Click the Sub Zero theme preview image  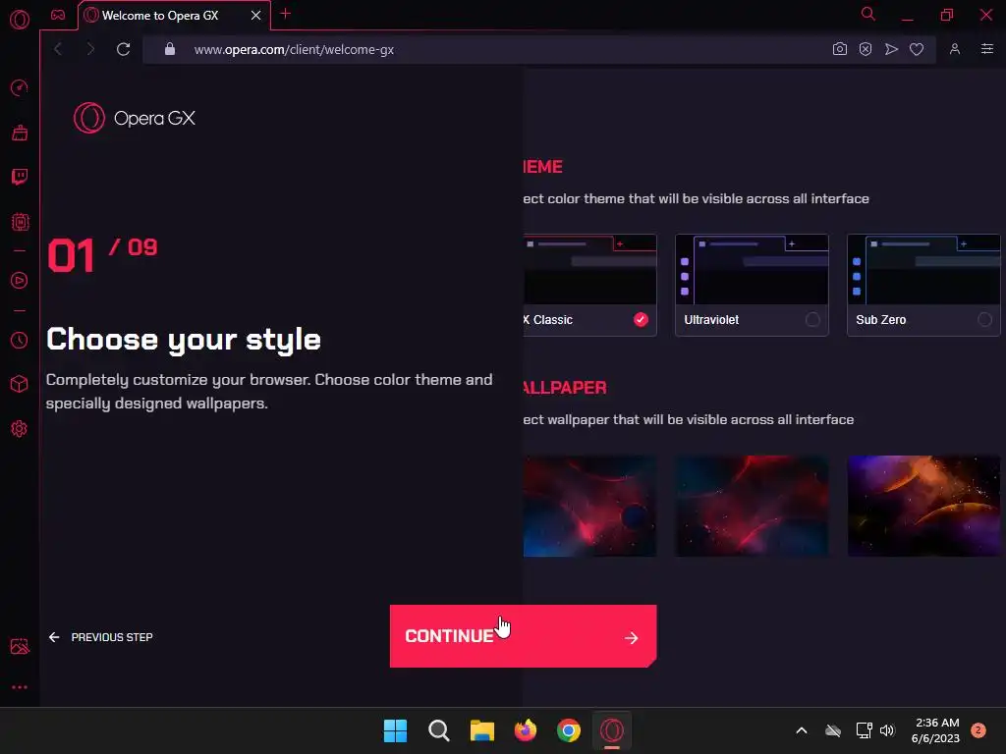(x=923, y=269)
